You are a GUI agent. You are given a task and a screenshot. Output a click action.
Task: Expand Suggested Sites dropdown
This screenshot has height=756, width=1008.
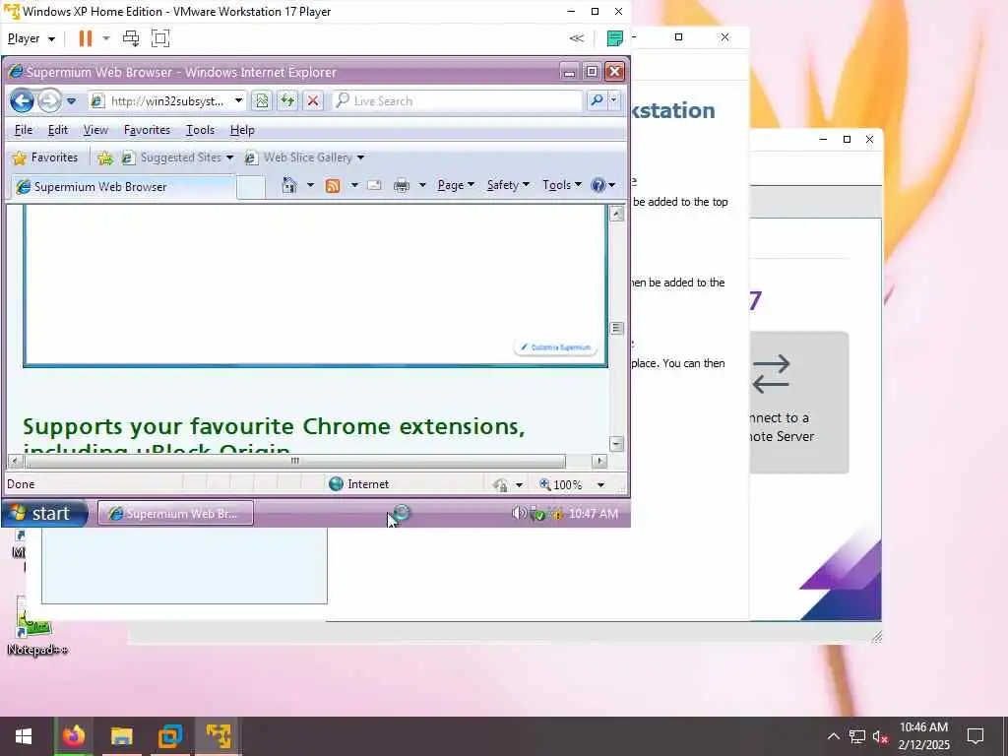coord(229,157)
